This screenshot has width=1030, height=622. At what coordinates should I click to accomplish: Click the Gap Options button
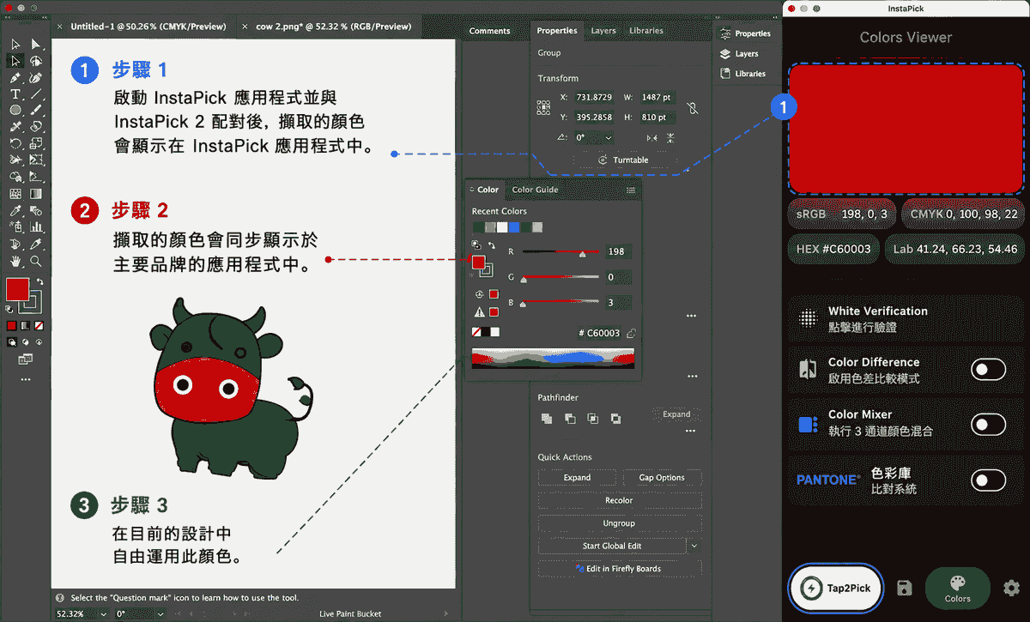coord(662,477)
